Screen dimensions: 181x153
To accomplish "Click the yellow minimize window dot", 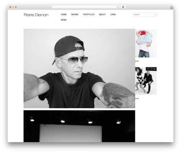I will pyautogui.click(x=13, y=7).
